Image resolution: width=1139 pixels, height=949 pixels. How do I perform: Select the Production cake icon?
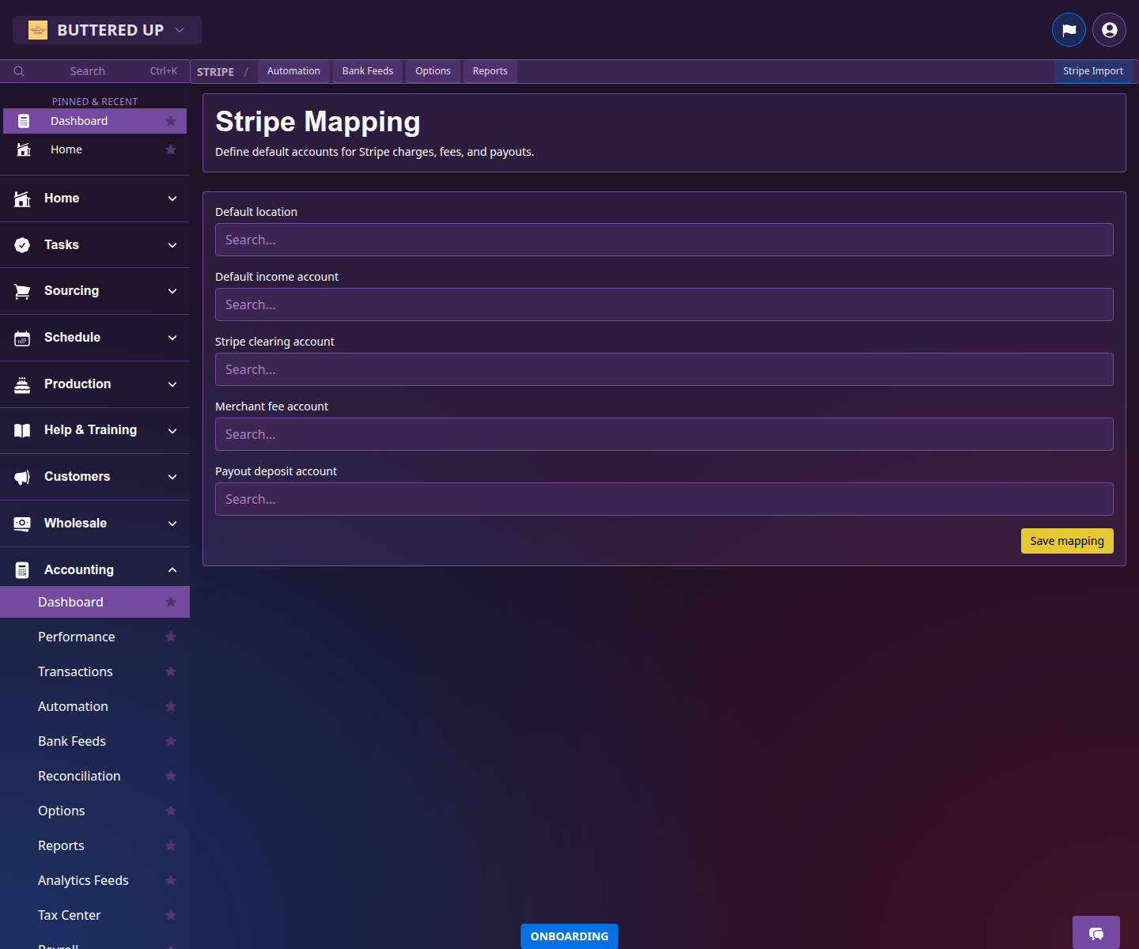(22, 384)
